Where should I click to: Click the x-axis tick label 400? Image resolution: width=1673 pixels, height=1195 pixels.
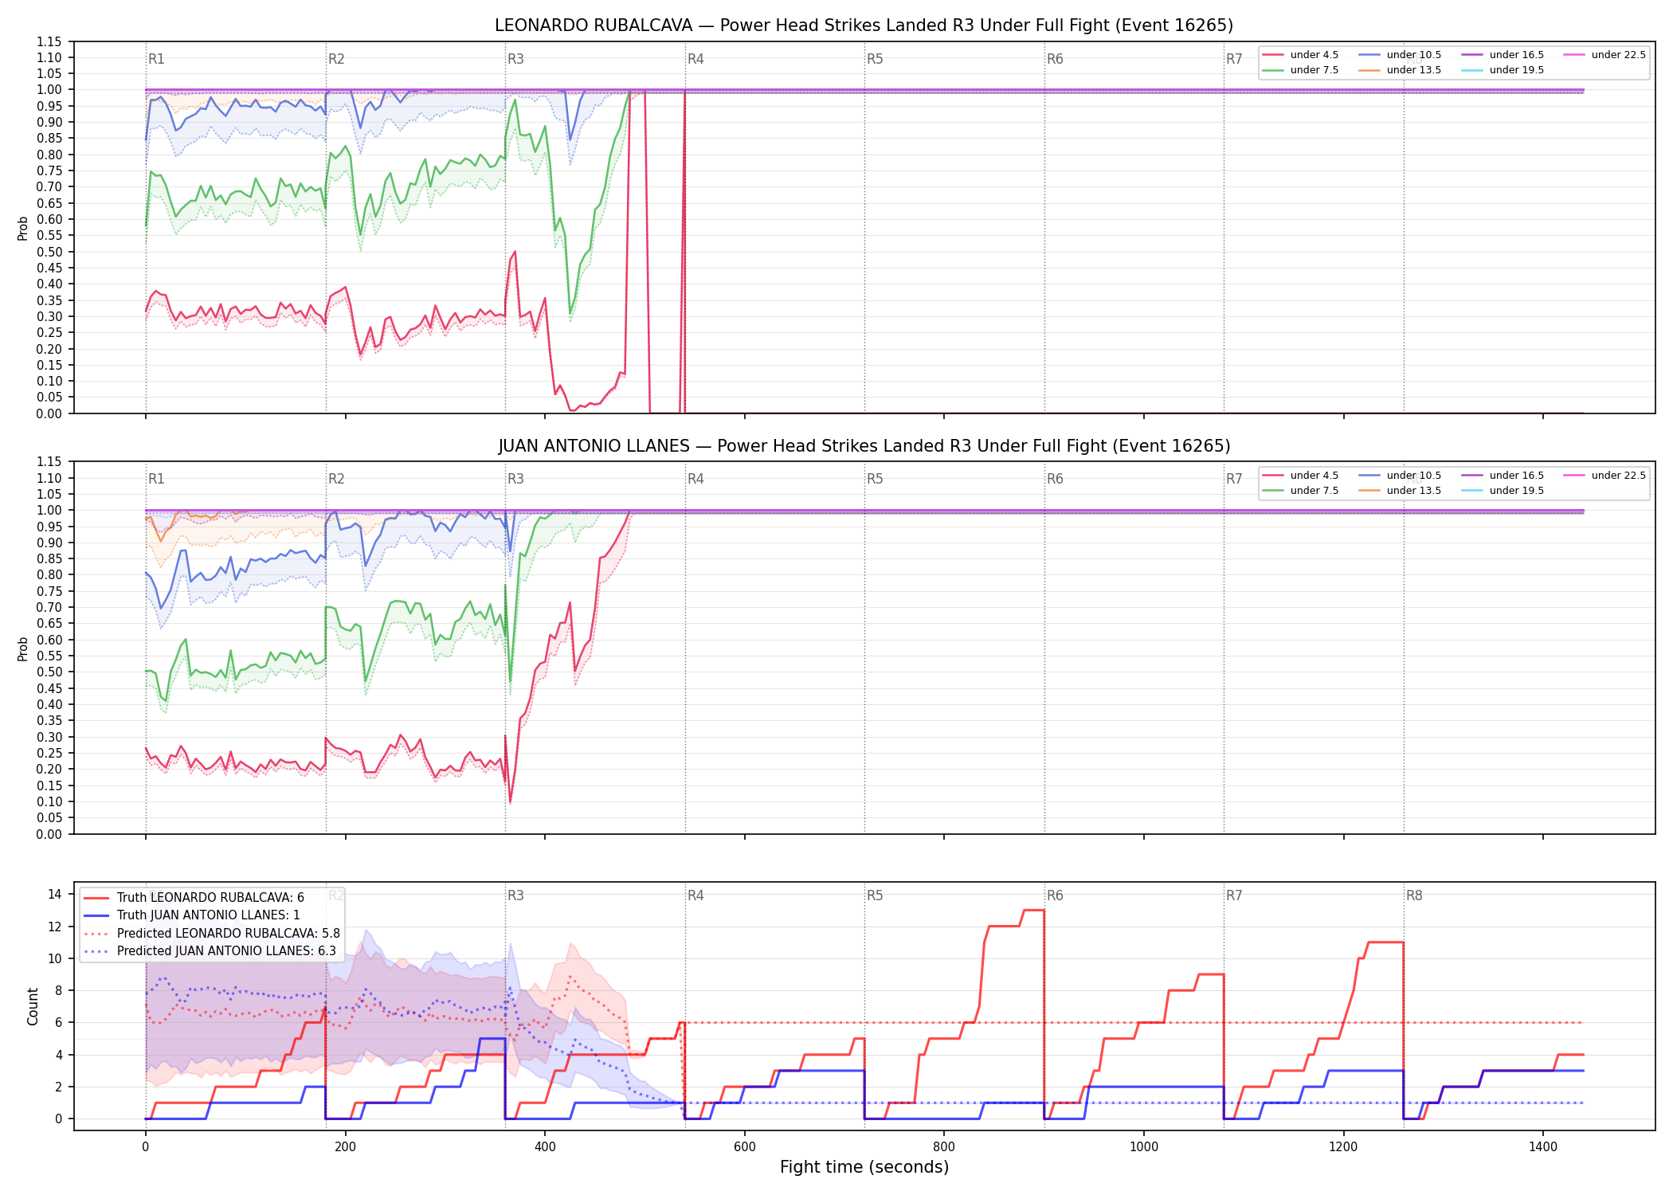[545, 1146]
